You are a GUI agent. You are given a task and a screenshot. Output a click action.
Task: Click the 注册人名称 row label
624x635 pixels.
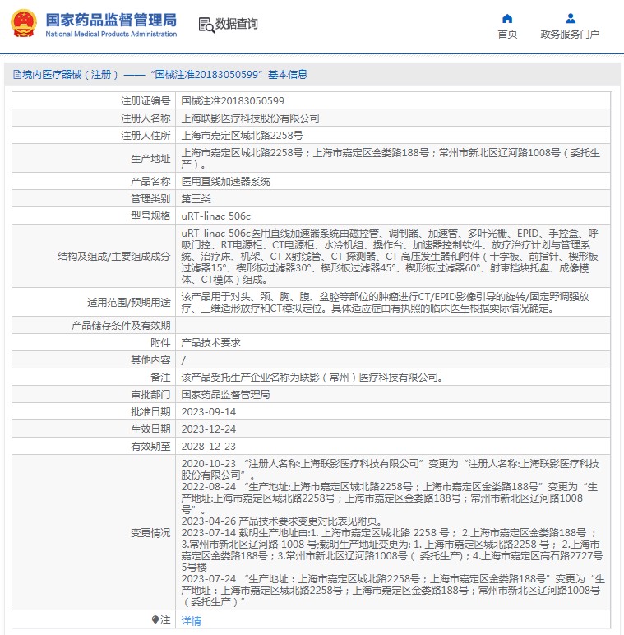click(146, 118)
